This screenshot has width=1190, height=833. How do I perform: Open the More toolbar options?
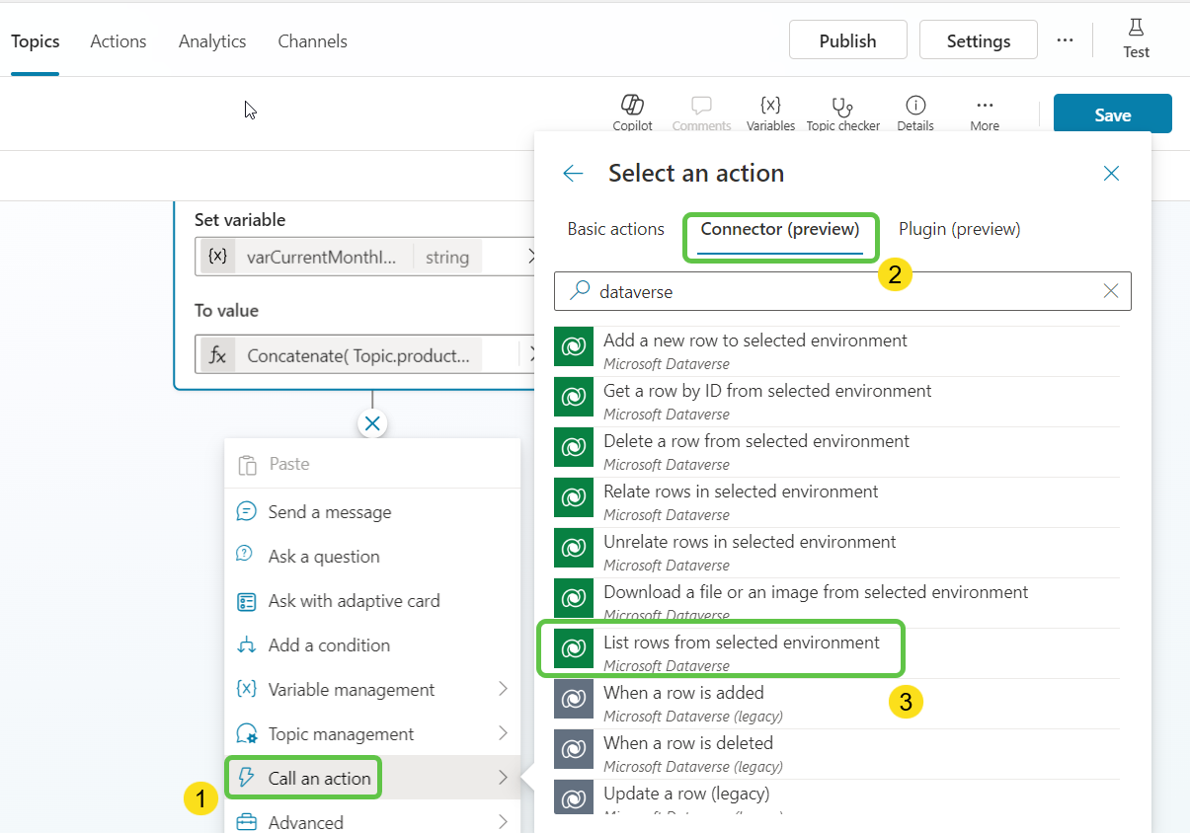point(984,112)
